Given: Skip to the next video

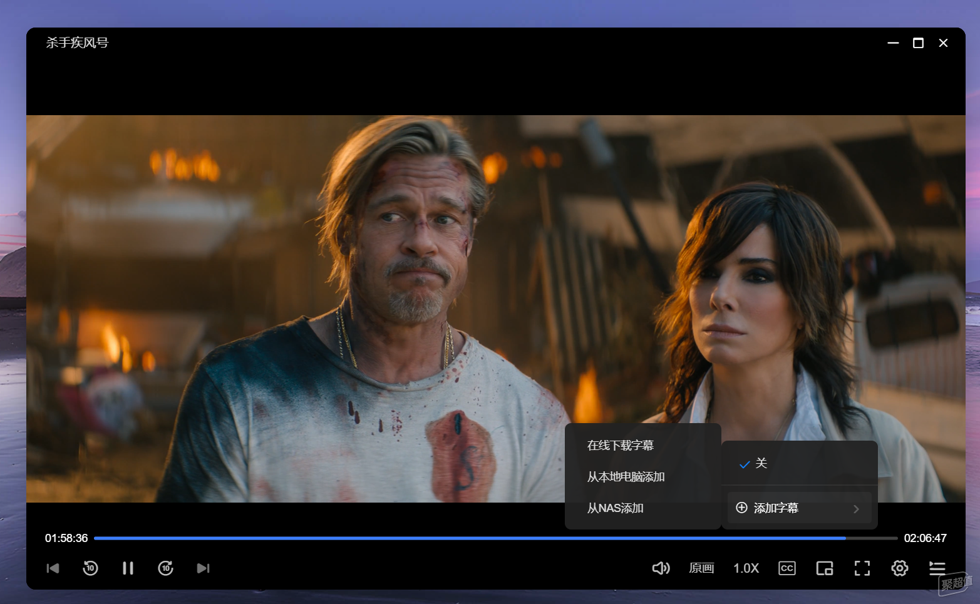Looking at the screenshot, I should (203, 568).
